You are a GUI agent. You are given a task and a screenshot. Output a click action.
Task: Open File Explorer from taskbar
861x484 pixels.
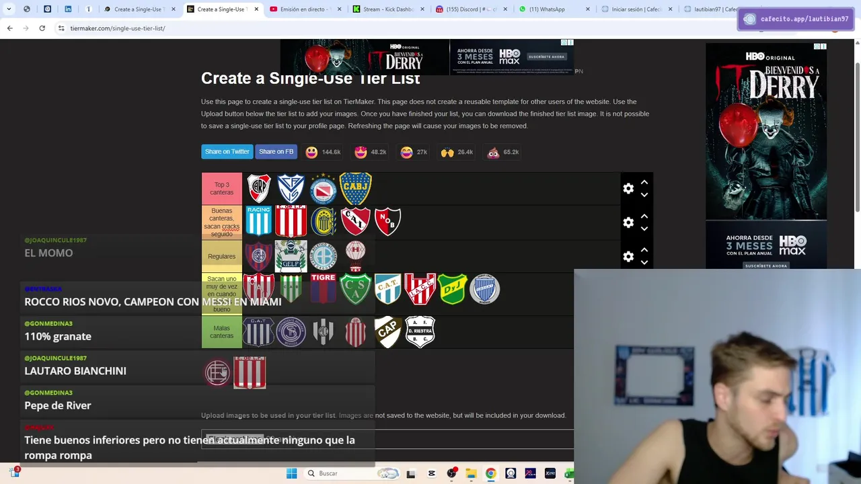click(x=471, y=473)
